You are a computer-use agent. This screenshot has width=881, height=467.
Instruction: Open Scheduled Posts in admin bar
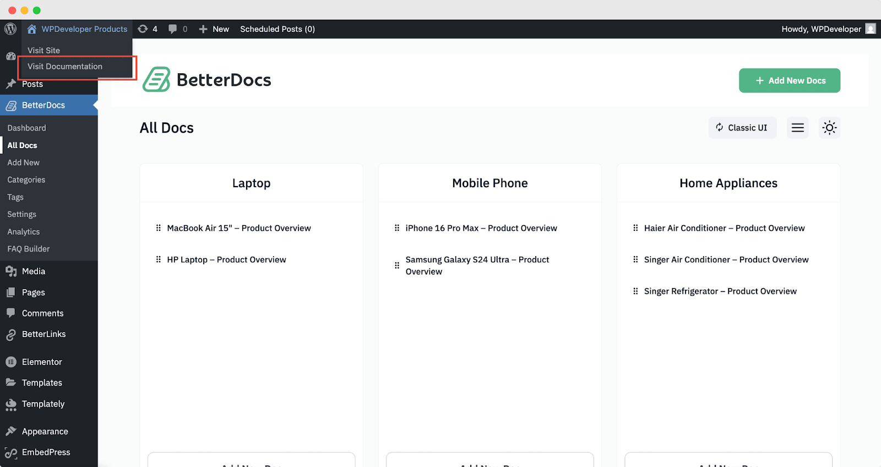coord(278,29)
